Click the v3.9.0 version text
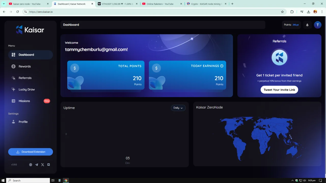Viewport: 326px width, 183px height. [x=14, y=165]
